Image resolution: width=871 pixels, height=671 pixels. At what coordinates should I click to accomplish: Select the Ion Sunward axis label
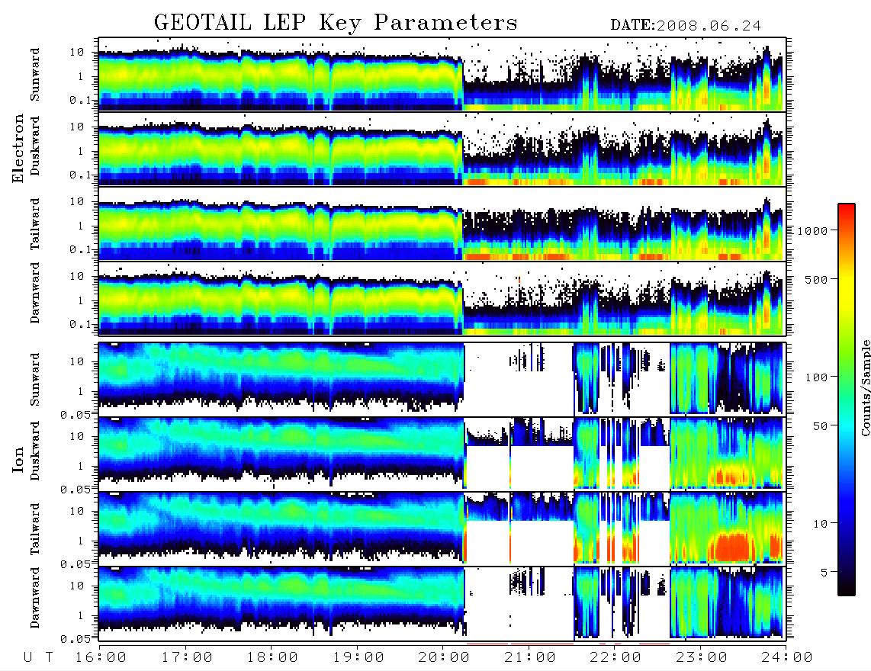(x=35, y=379)
